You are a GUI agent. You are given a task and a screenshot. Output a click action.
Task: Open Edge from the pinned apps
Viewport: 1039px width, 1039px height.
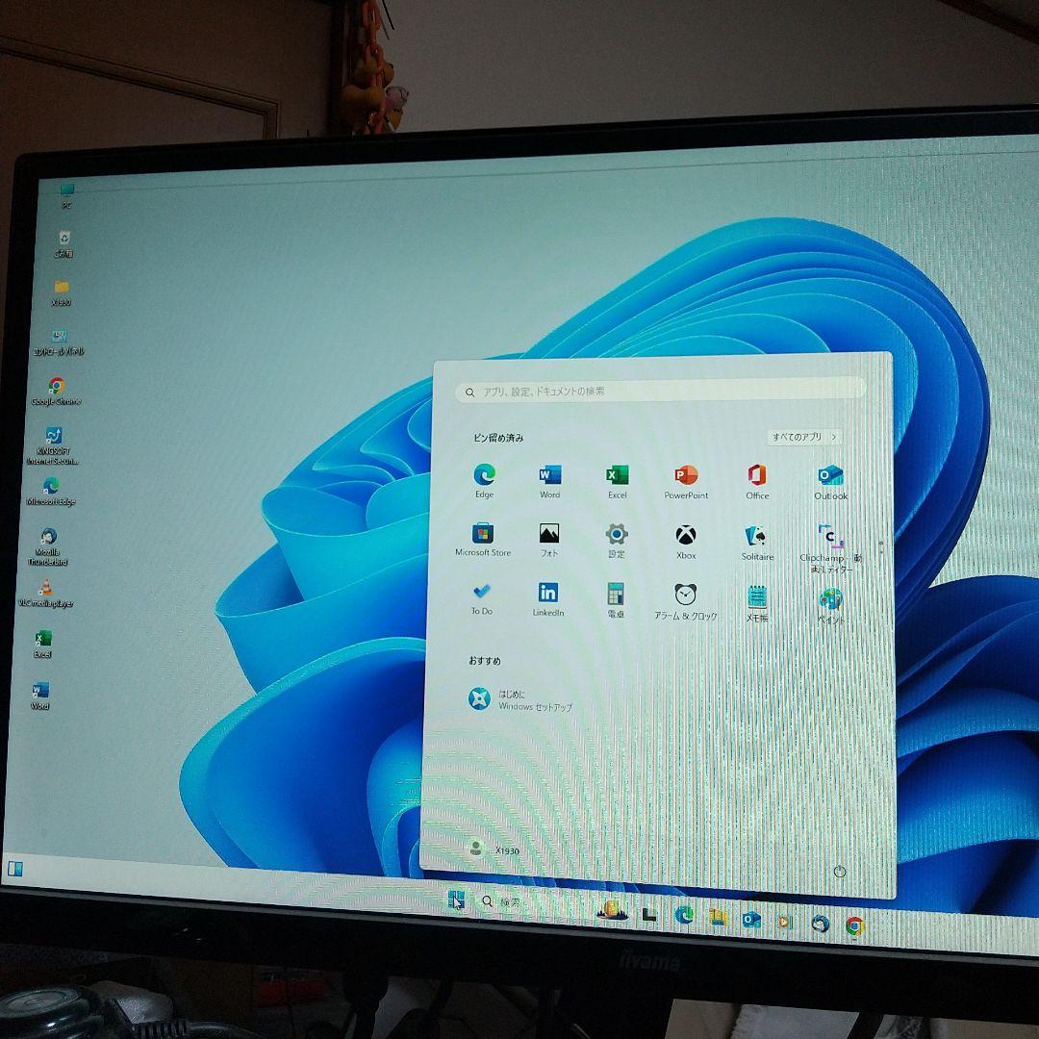tap(484, 480)
